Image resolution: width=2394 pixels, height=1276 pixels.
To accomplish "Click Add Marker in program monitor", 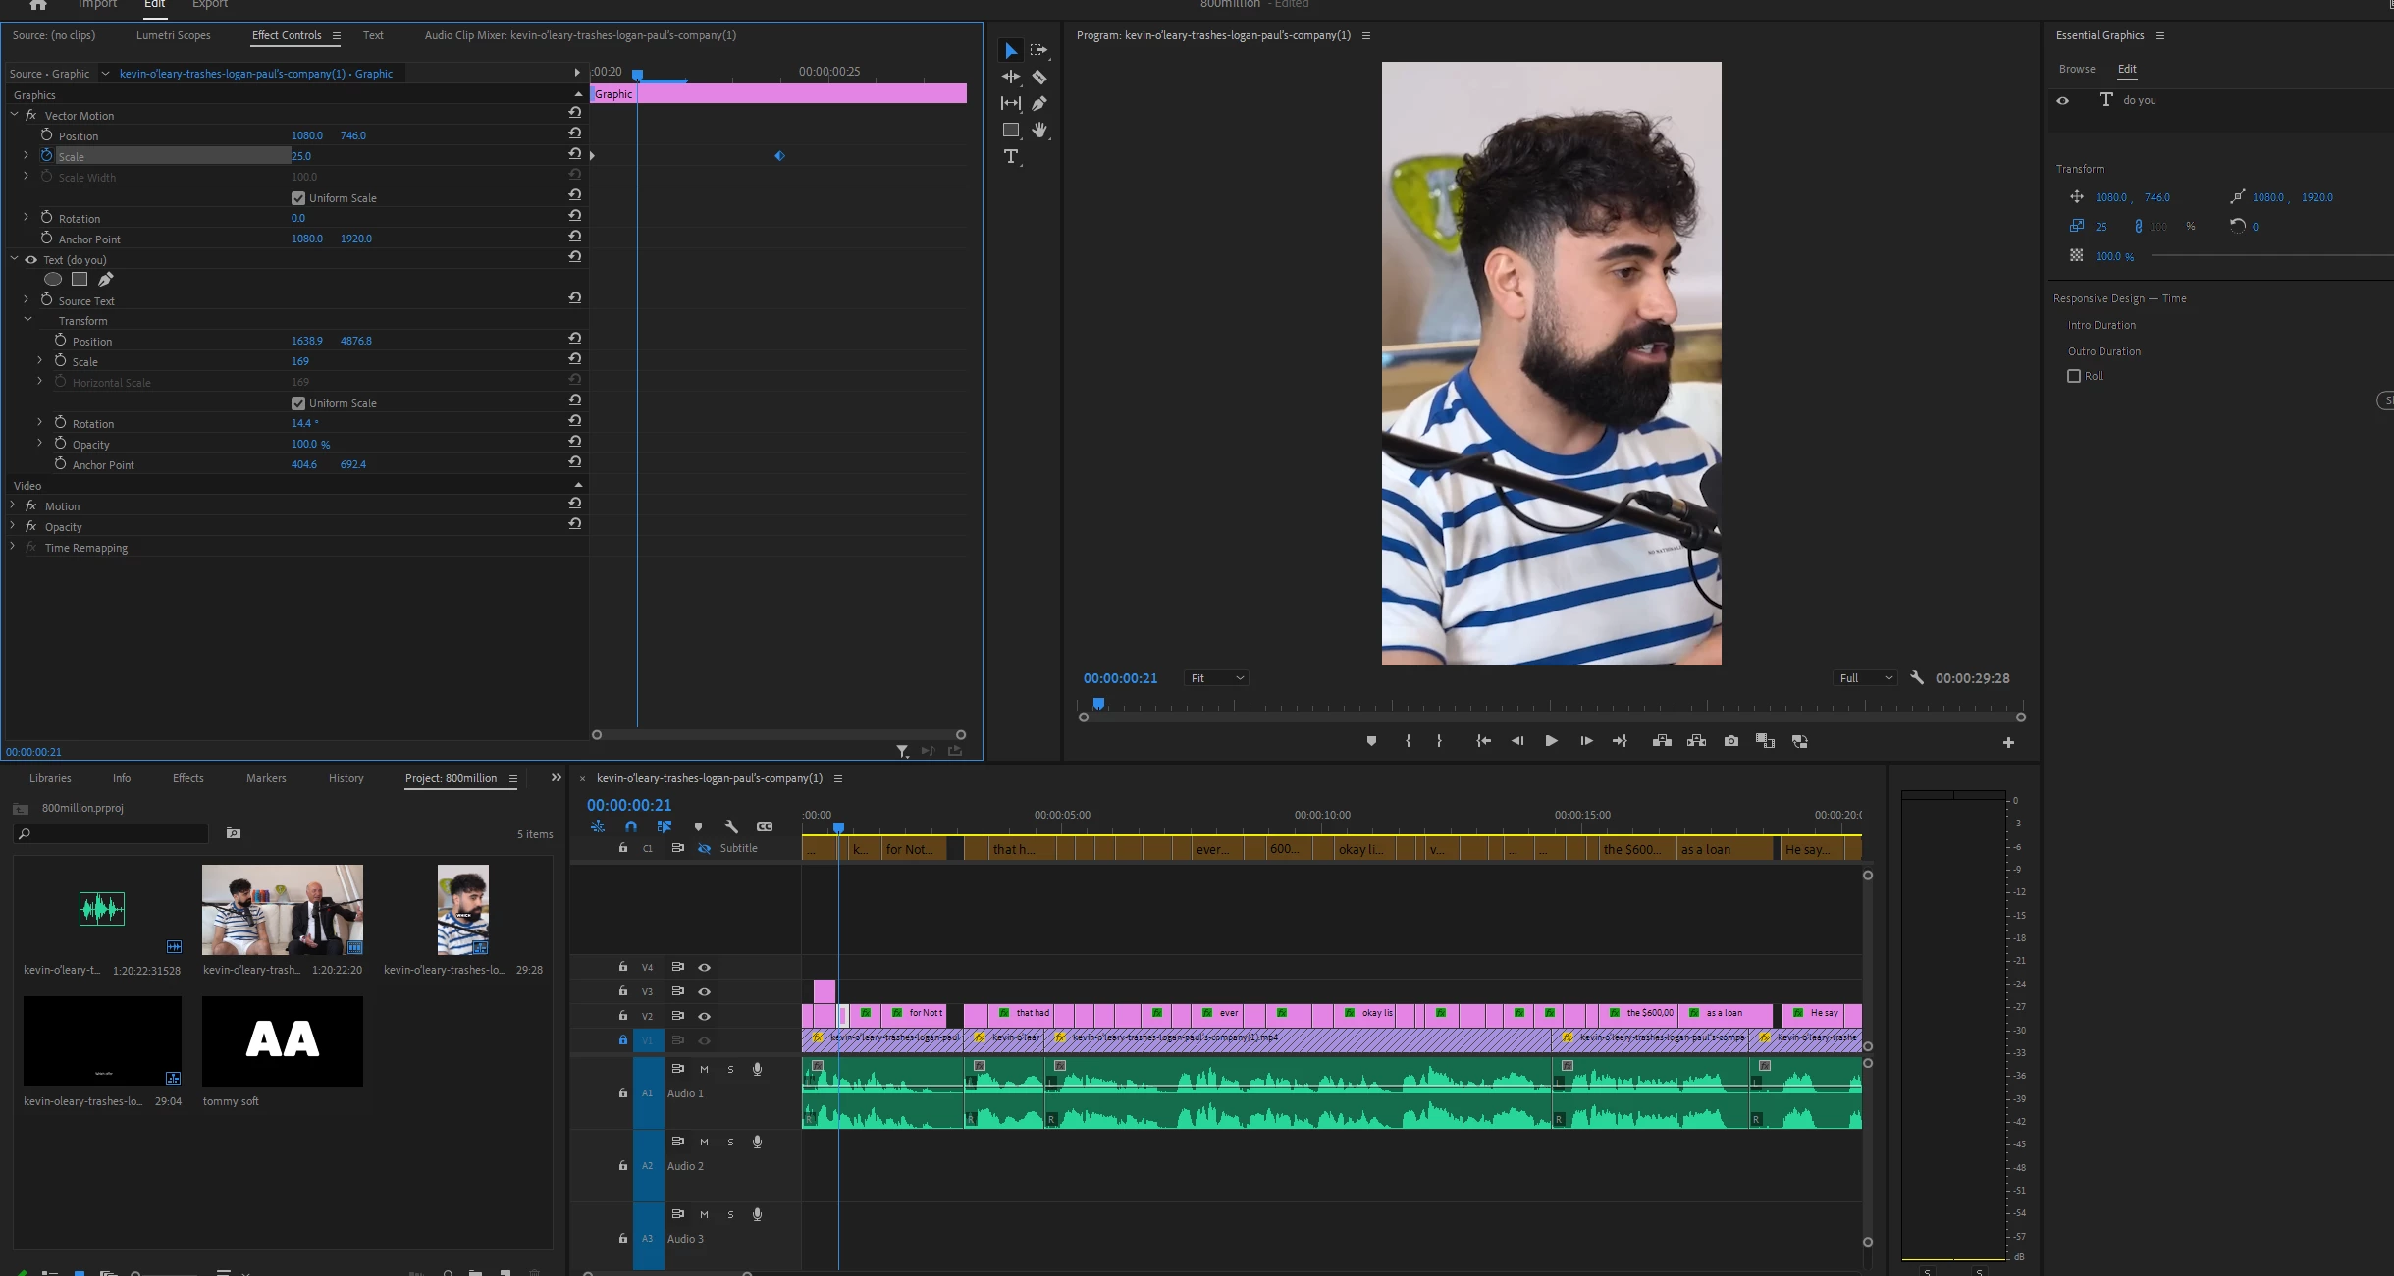I will click(x=1371, y=741).
